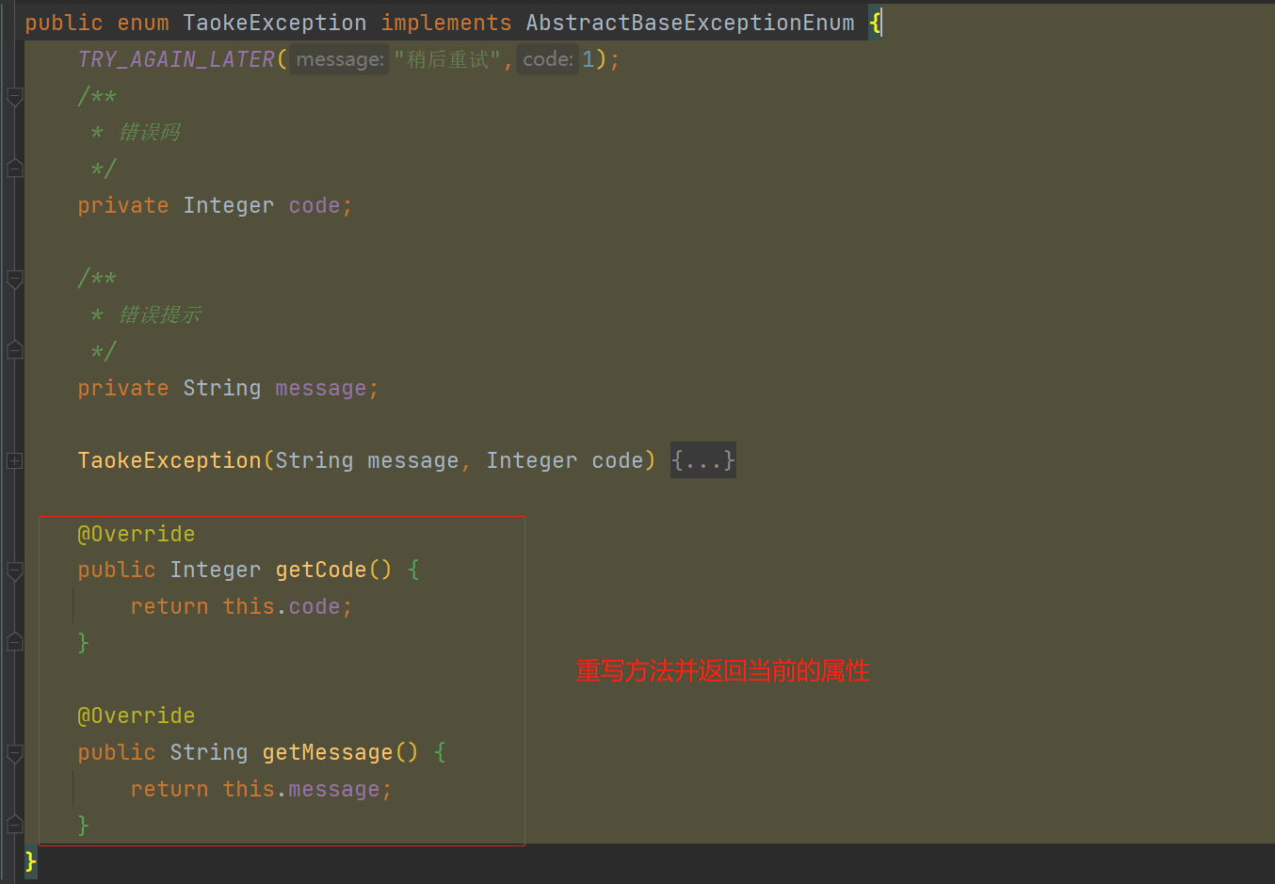Click the Integer code constructor parameter
Viewport: 1275px width, 884px height.
tap(565, 460)
